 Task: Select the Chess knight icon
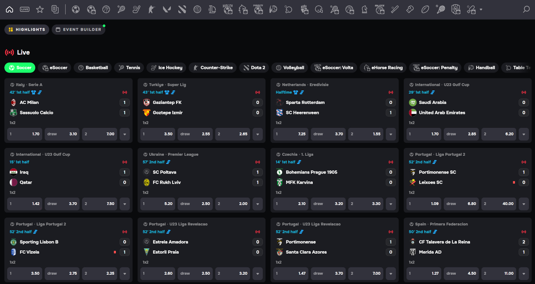click(x=365, y=10)
